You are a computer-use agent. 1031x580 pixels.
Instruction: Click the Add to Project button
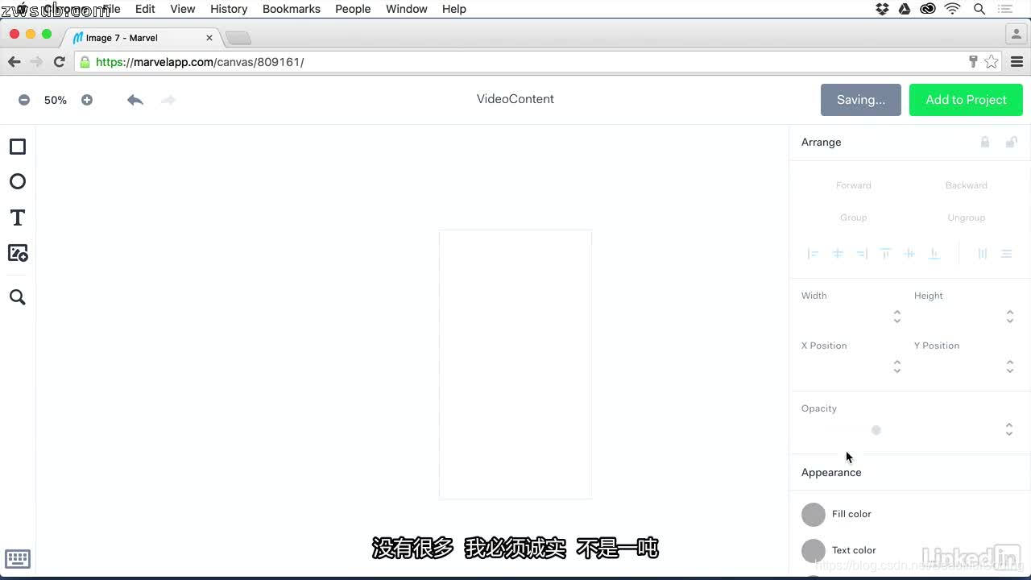[x=966, y=100]
